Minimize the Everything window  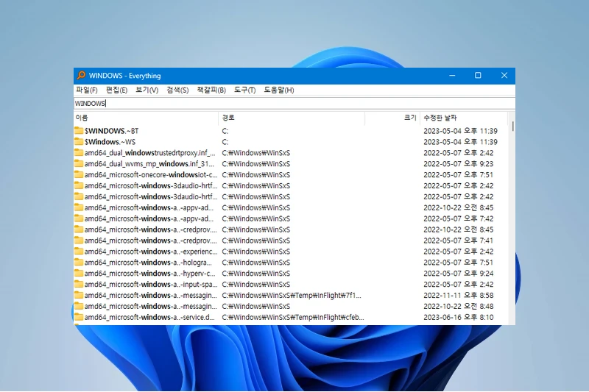[452, 76]
